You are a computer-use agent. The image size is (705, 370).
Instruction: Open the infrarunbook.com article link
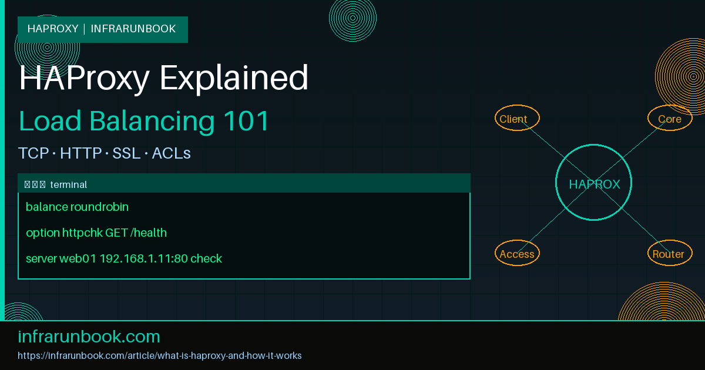(x=160, y=355)
